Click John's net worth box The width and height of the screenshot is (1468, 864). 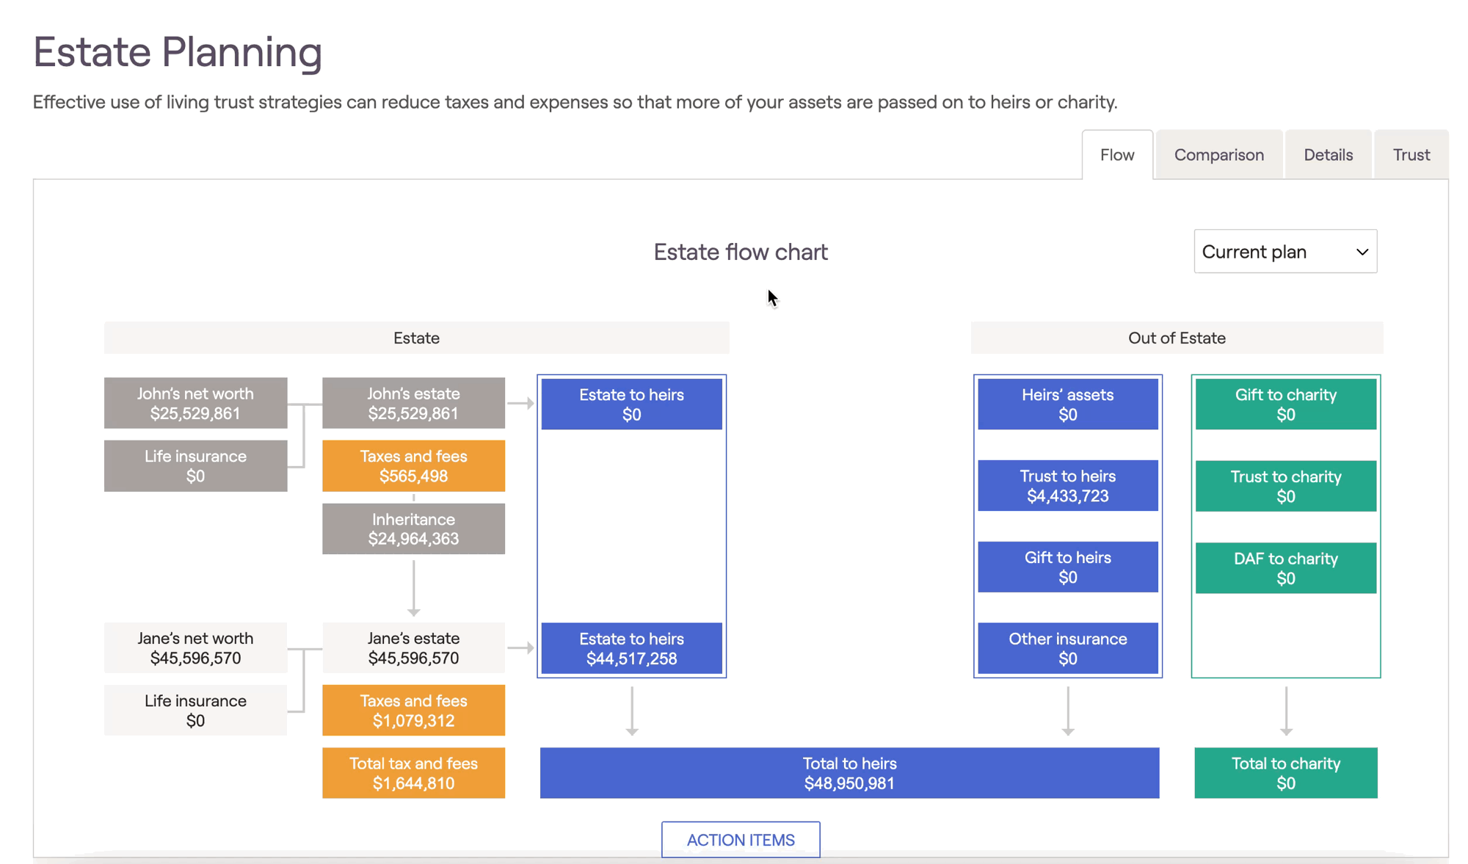195,403
